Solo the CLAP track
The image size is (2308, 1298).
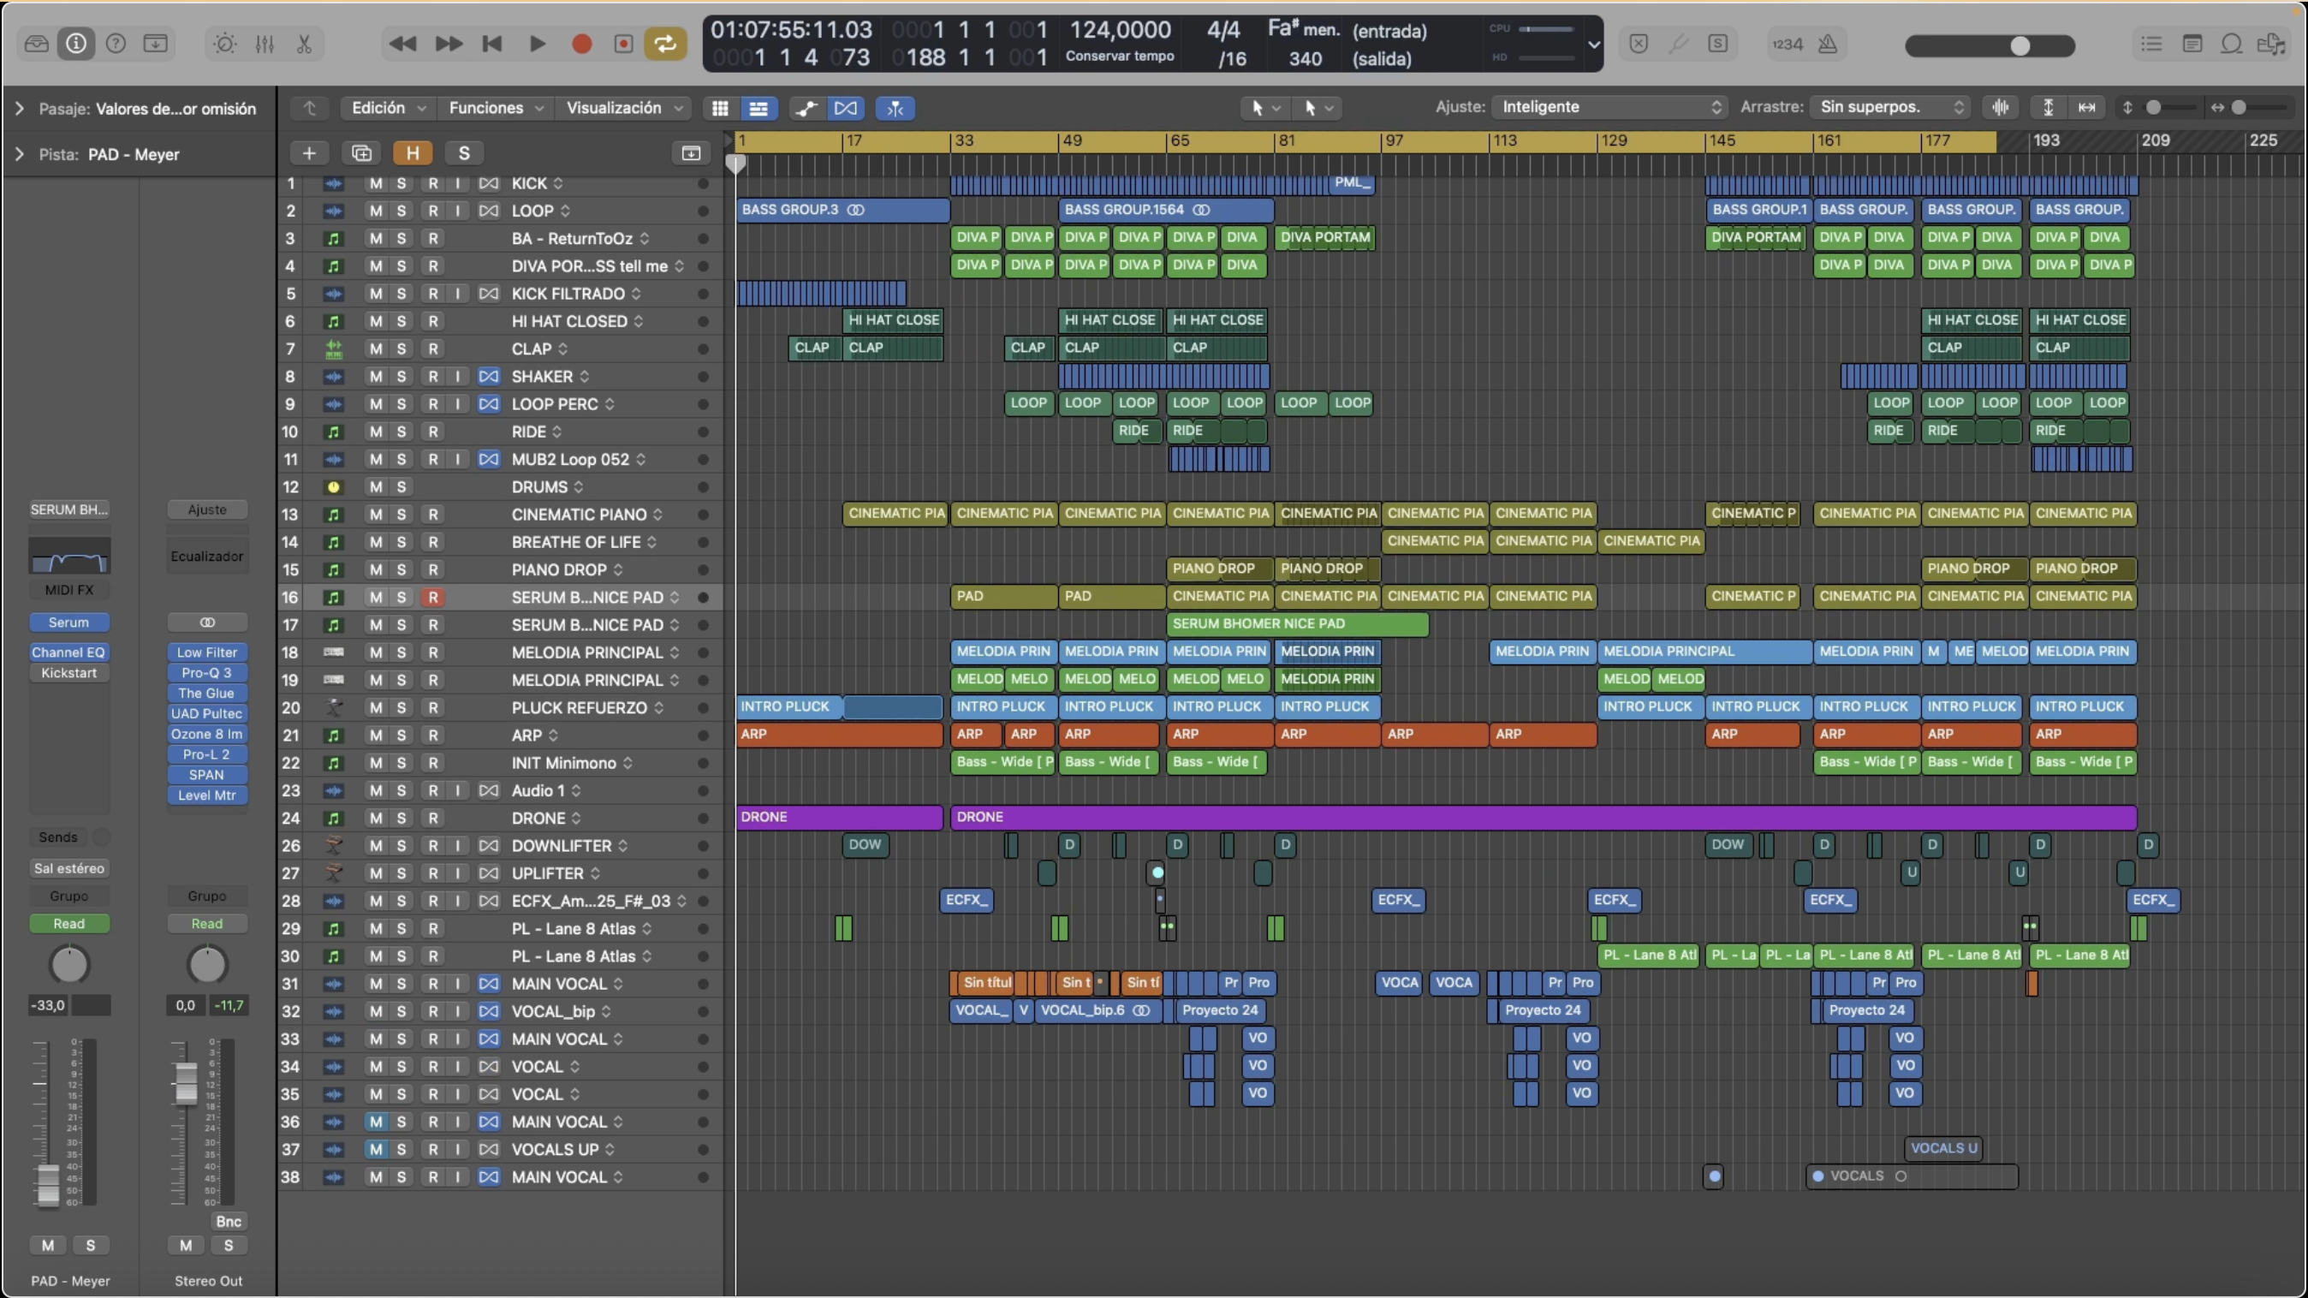401,349
